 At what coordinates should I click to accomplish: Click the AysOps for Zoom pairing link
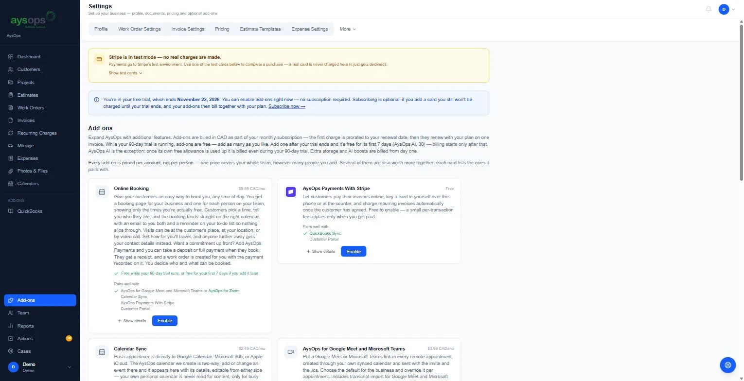pos(224,291)
